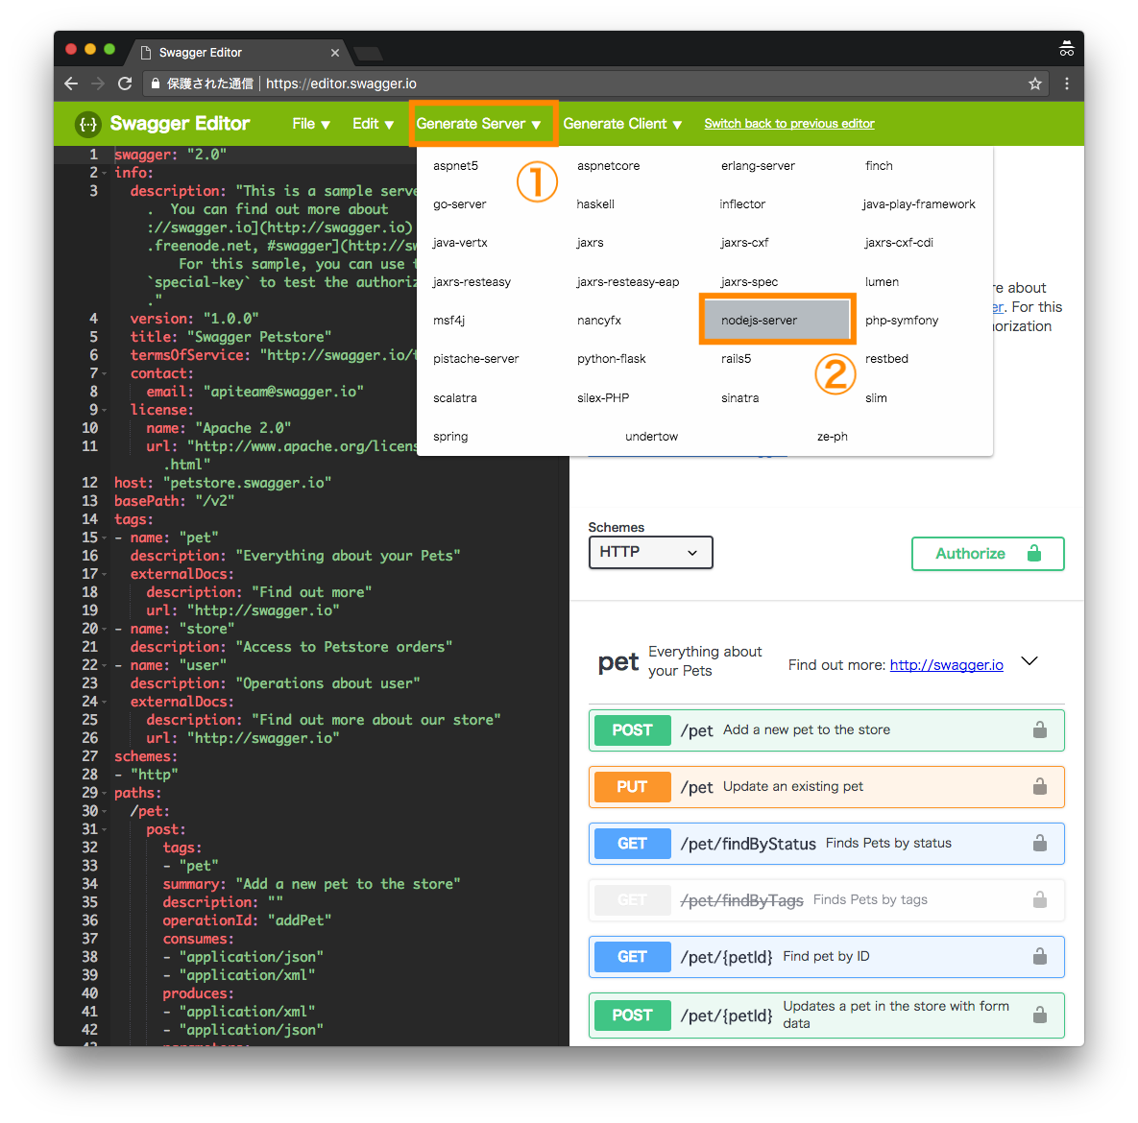This screenshot has width=1138, height=1123.
Task: Click the browser address bar URL
Action: 341,84
